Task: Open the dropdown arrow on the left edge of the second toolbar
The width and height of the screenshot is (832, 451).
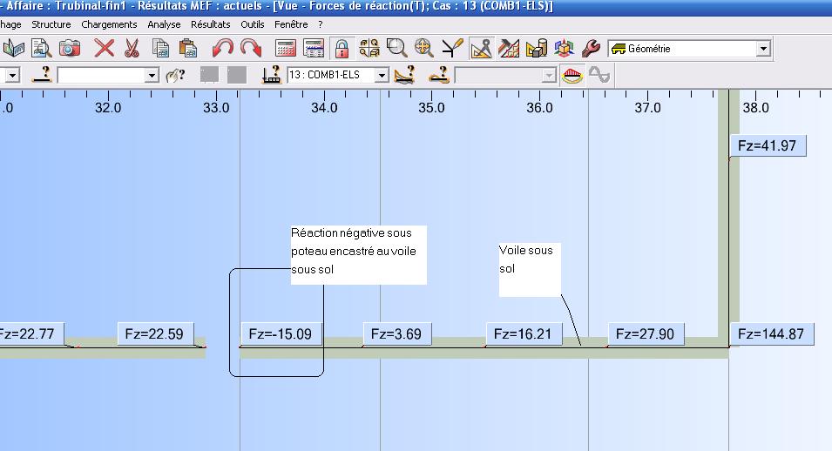Action: (x=11, y=76)
